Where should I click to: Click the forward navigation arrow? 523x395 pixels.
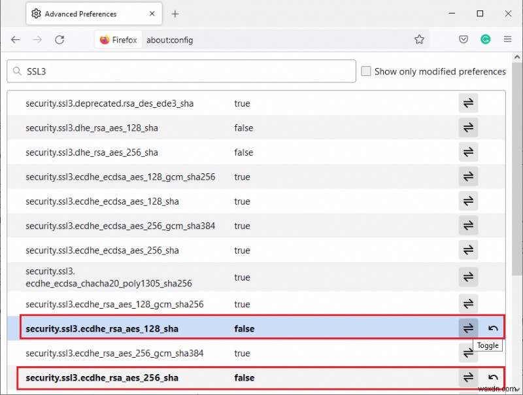[37, 40]
